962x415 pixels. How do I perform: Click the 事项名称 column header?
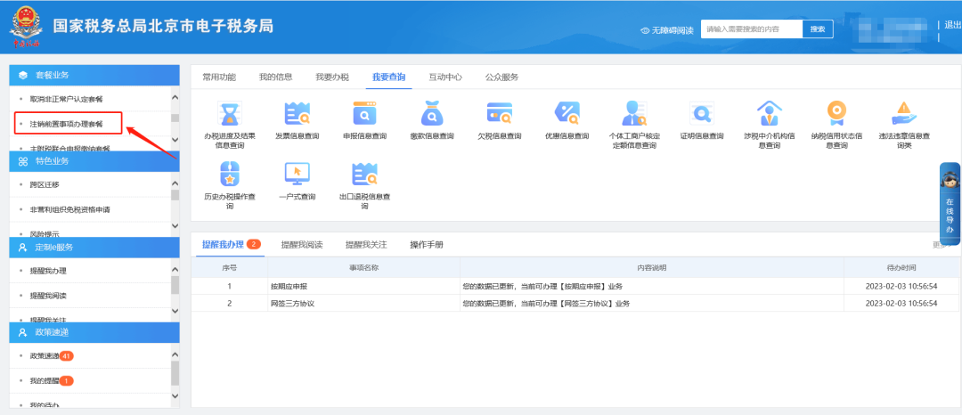point(363,268)
